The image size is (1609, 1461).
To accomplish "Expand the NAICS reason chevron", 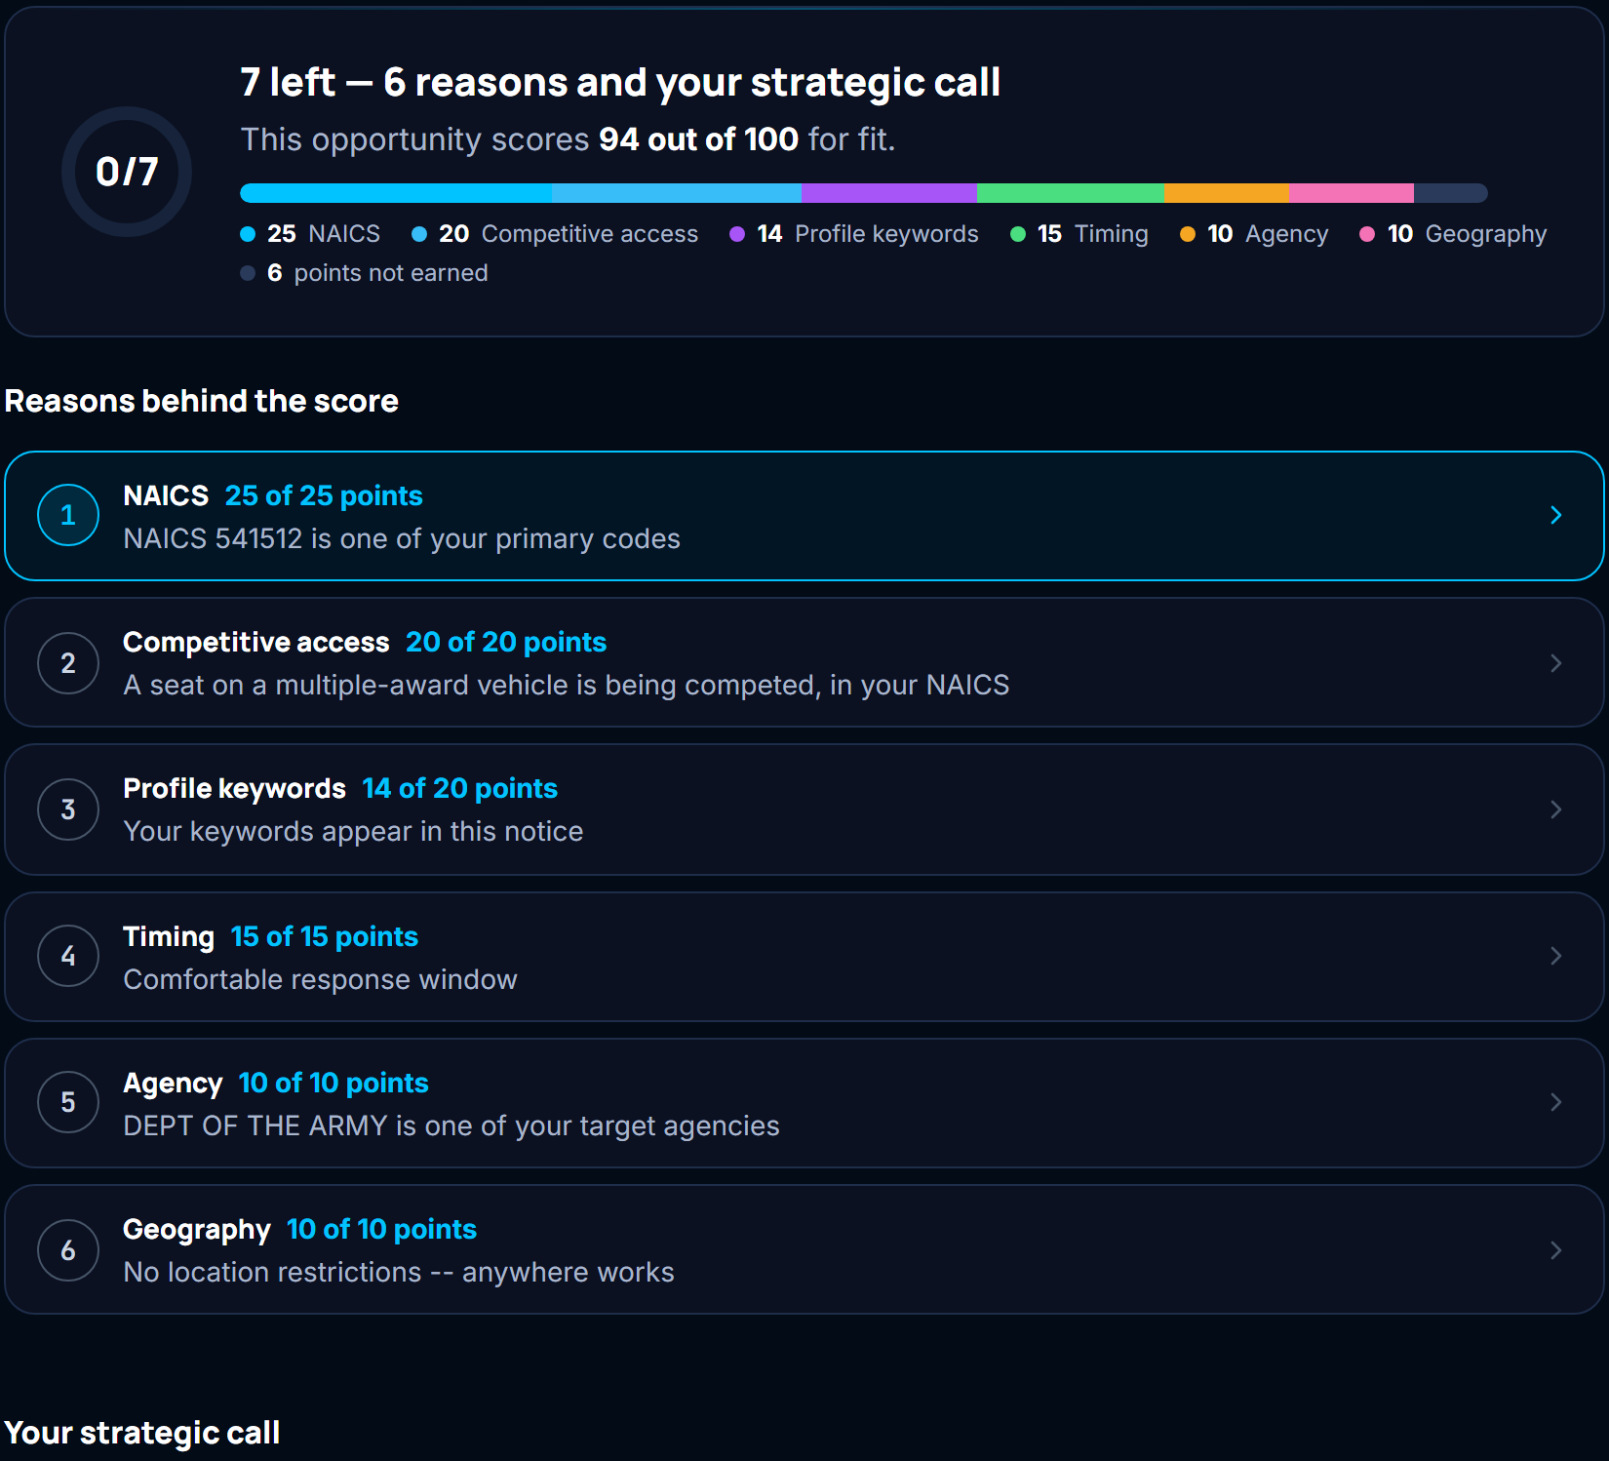I will [1556, 515].
